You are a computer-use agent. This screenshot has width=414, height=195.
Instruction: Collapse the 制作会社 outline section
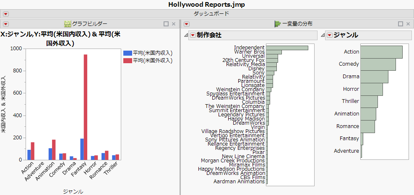click(186, 35)
